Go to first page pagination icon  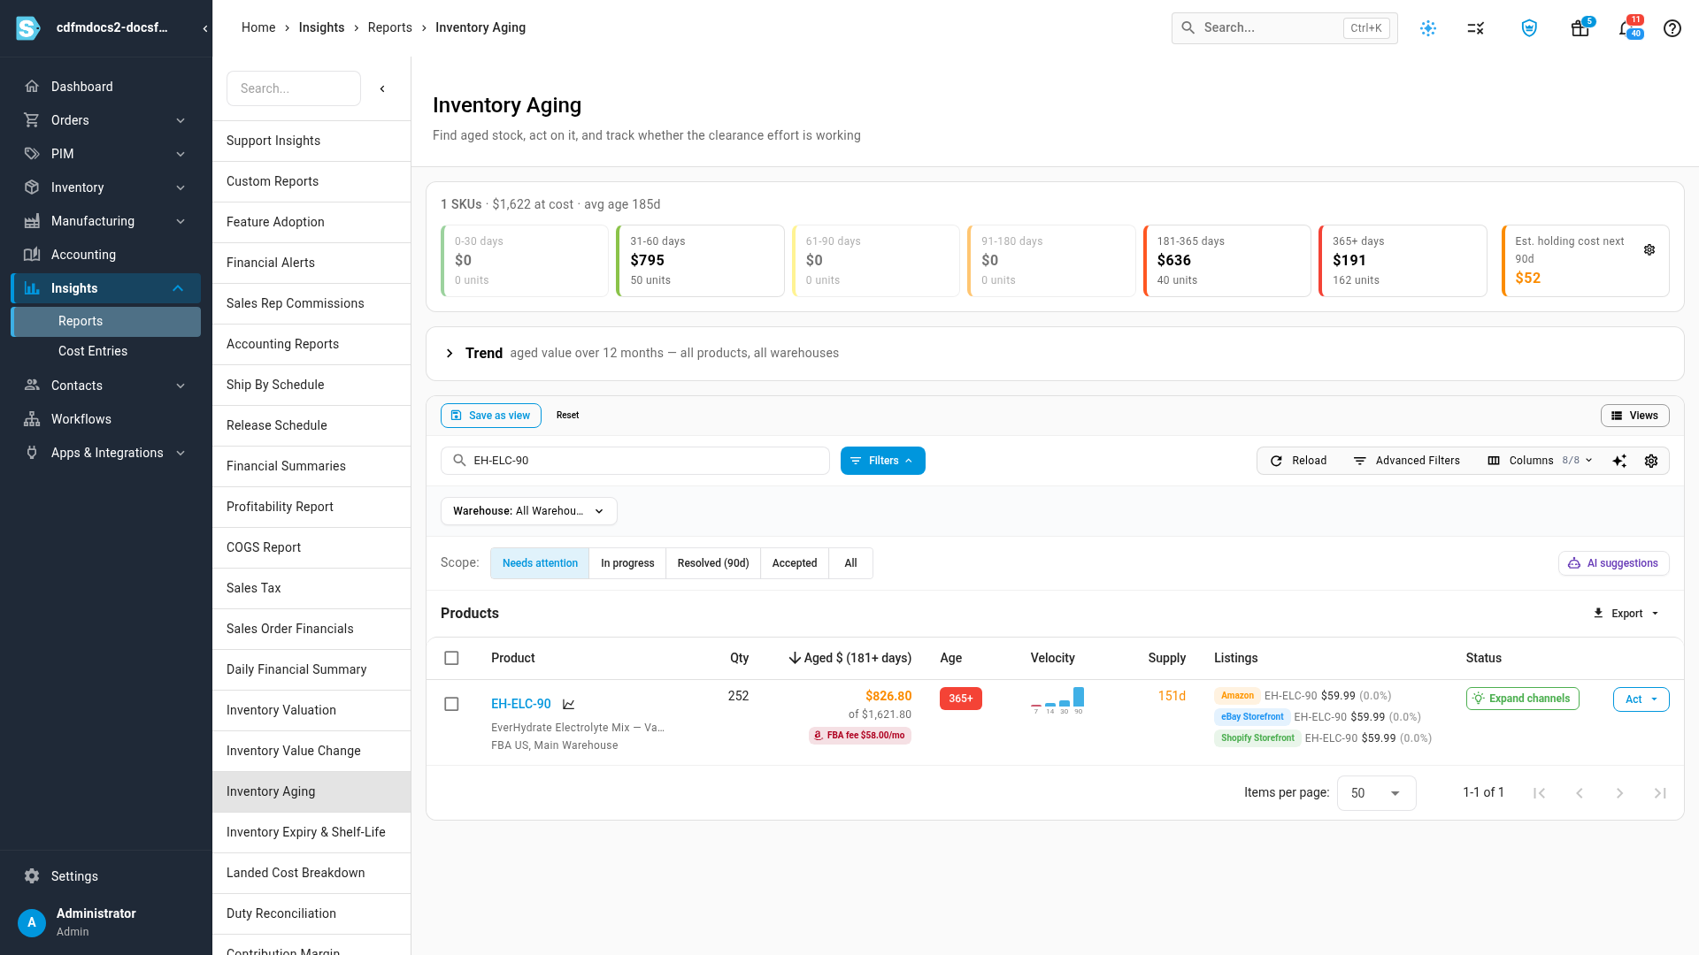click(1539, 793)
